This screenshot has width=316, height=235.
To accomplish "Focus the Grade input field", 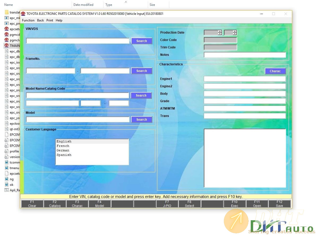I will (245, 101).
